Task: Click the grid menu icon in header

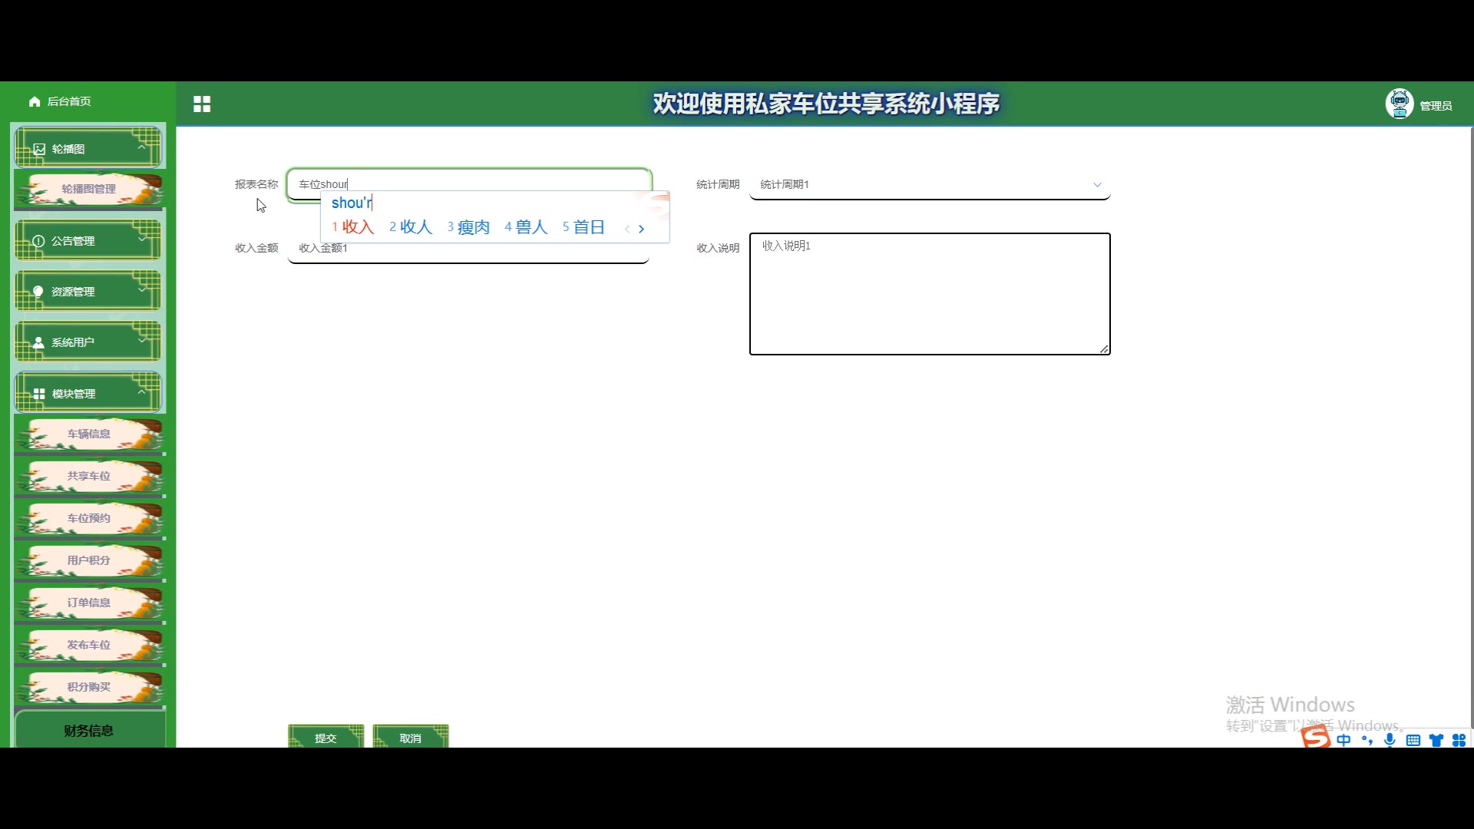Action: (202, 104)
